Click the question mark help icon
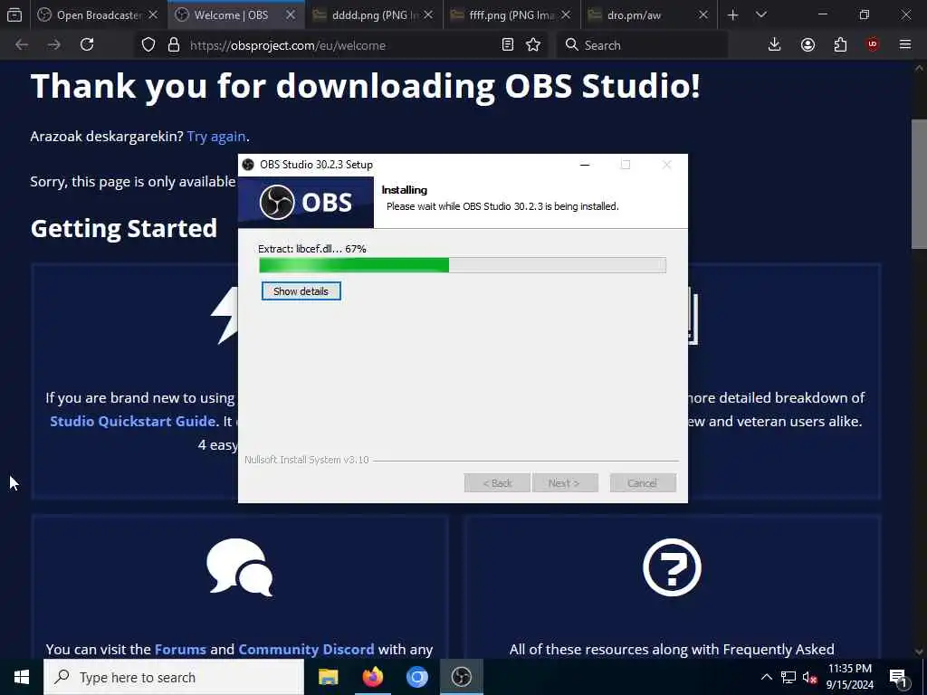The width and height of the screenshot is (927, 695). (x=673, y=566)
